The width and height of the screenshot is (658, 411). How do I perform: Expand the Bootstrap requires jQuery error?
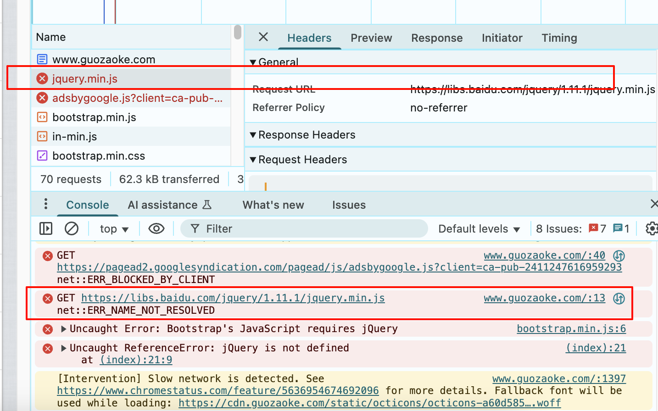pos(64,329)
